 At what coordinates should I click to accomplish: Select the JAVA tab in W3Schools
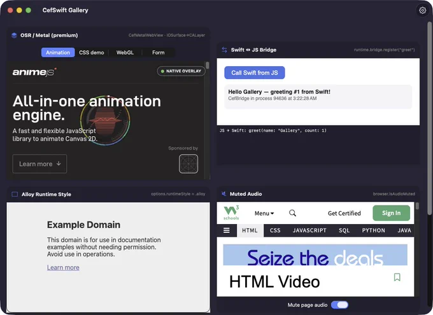(404, 230)
